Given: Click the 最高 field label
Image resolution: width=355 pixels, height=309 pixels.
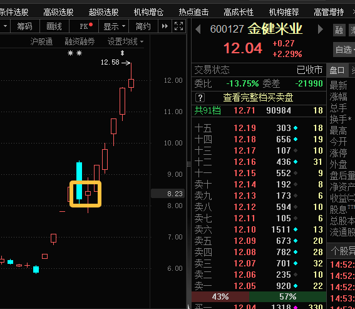Looking at the screenshot, I should click(x=338, y=130).
